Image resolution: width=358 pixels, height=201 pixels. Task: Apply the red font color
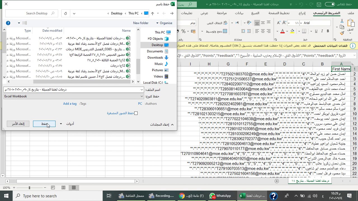tap(282, 31)
